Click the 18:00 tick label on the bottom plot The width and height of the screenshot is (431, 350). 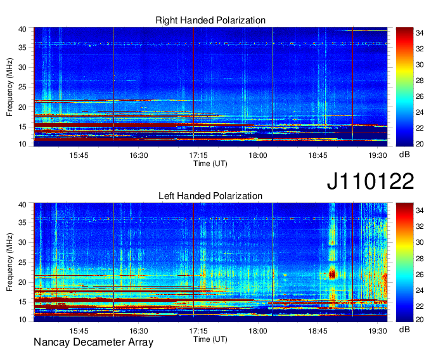pos(258,331)
